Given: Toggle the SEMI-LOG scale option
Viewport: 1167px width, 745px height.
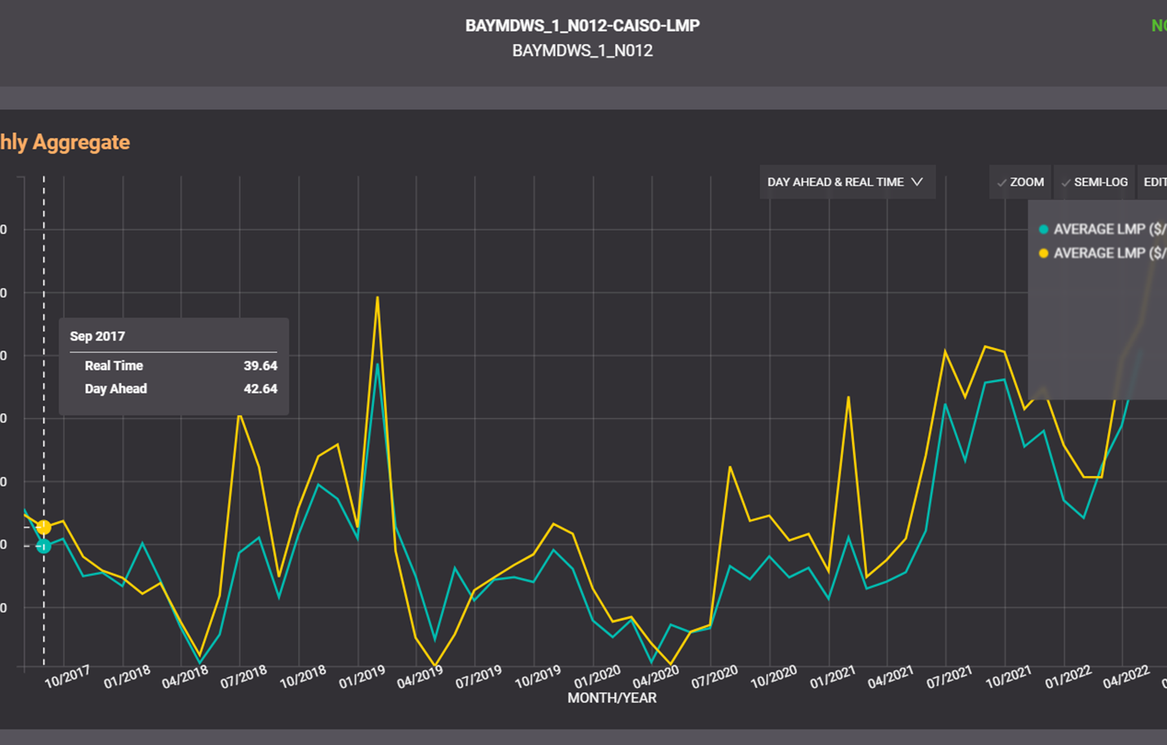Looking at the screenshot, I should (x=1094, y=183).
